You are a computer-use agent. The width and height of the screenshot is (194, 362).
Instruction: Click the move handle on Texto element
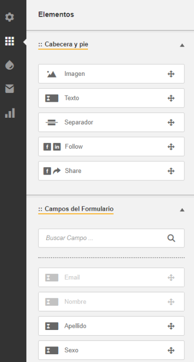pos(171,98)
